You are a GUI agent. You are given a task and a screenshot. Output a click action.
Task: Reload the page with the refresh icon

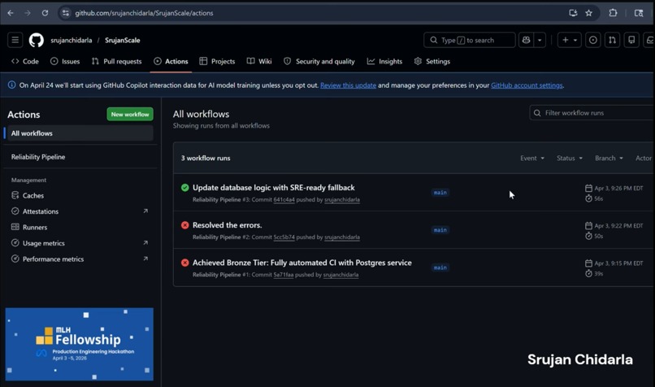[45, 13]
